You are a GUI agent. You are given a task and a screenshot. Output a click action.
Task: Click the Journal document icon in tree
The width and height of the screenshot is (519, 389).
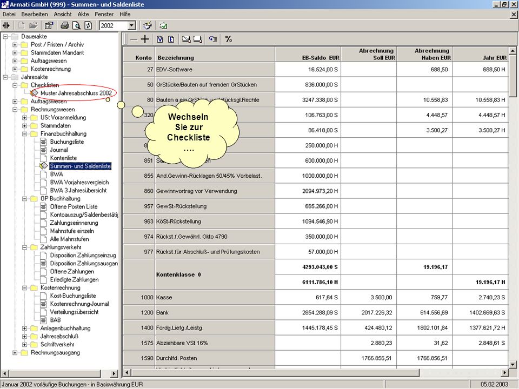[x=43, y=150]
